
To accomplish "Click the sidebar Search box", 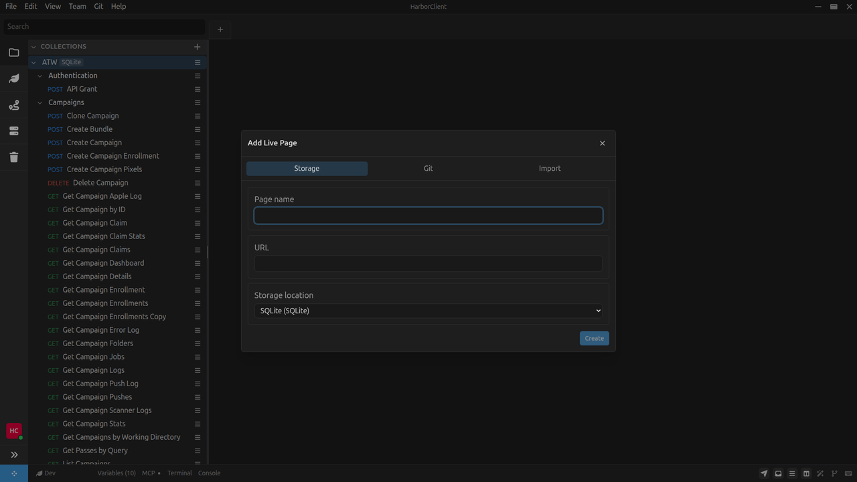I will (104, 27).
